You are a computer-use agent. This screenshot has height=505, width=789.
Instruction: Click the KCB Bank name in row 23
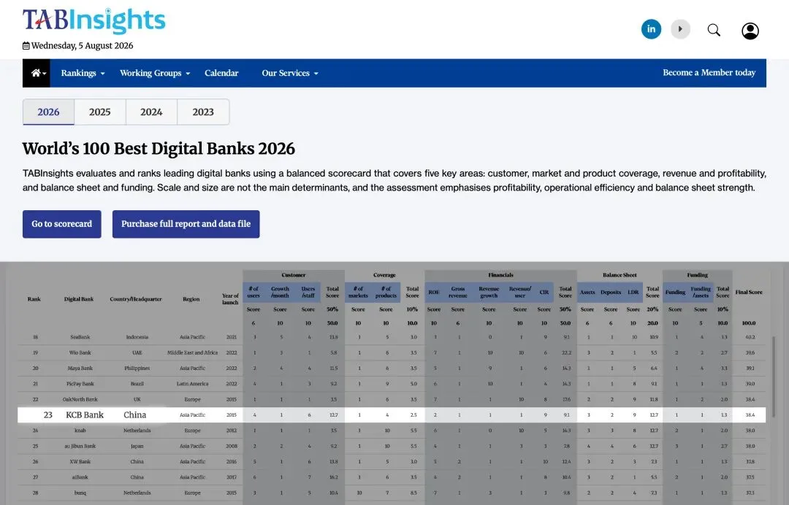(85, 415)
